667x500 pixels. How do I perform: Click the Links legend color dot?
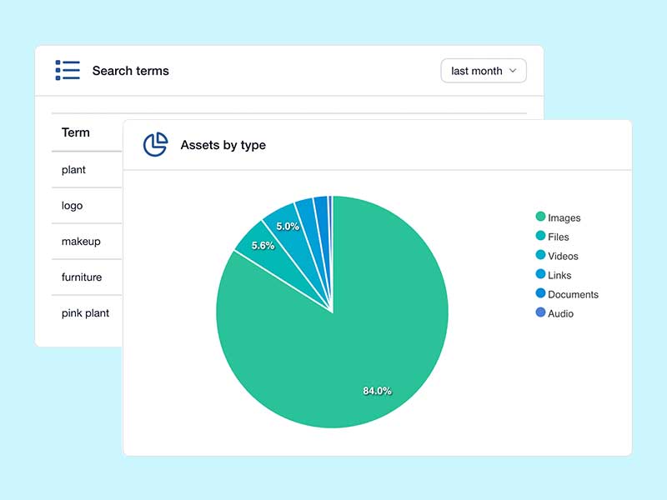point(540,275)
